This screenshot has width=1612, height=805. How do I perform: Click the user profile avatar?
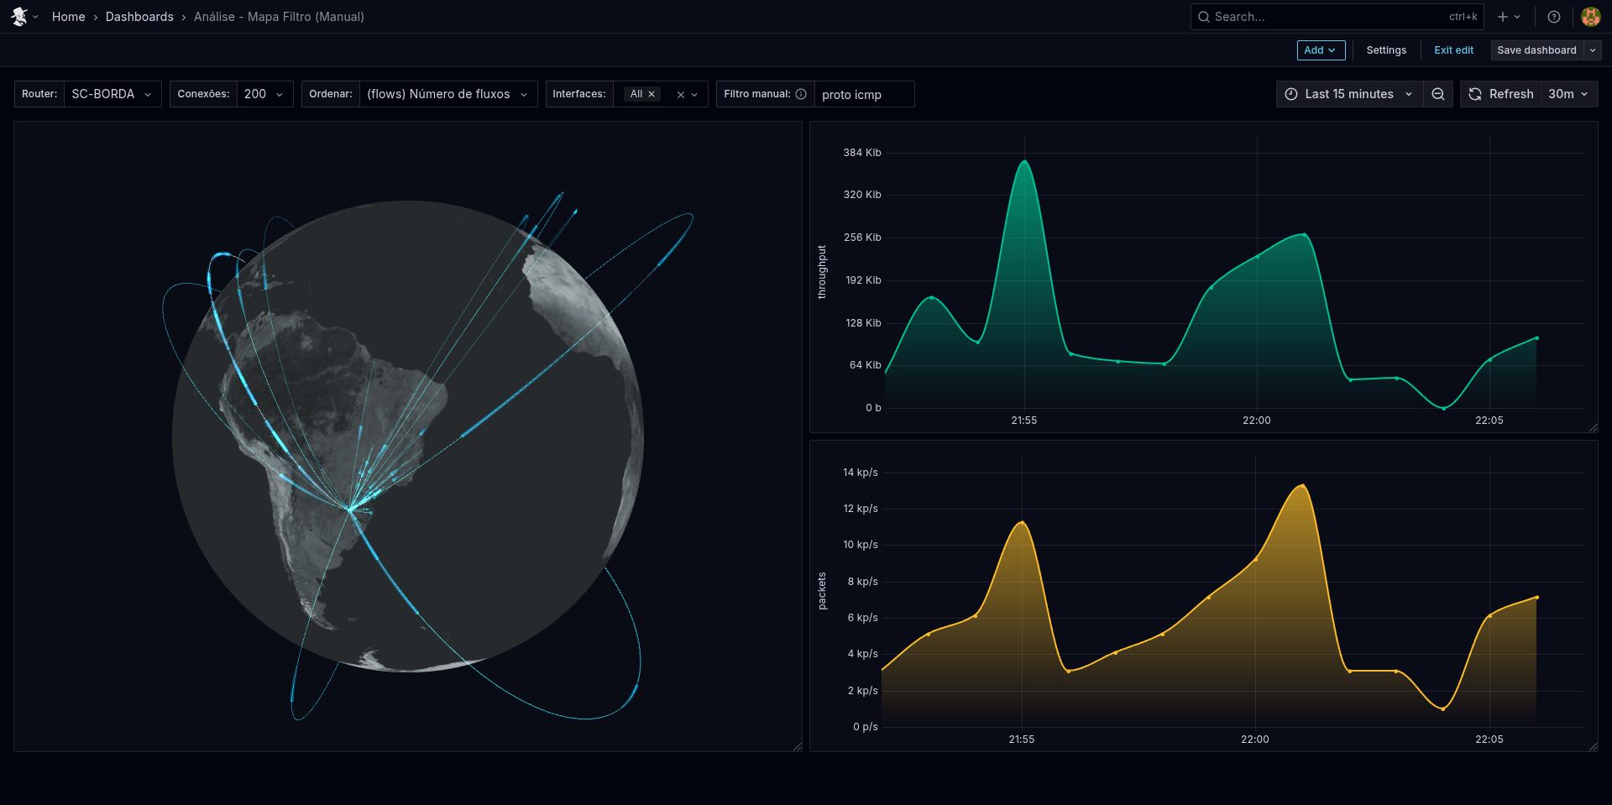(1590, 17)
